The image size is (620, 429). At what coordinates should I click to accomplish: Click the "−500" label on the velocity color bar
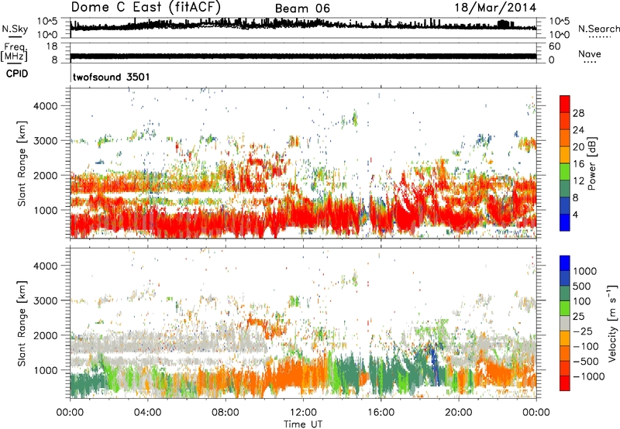pos(586,361)
